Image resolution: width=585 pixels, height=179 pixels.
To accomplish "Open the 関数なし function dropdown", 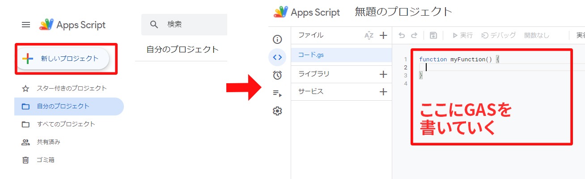I will pyautogui.click(x=537, y=35).
